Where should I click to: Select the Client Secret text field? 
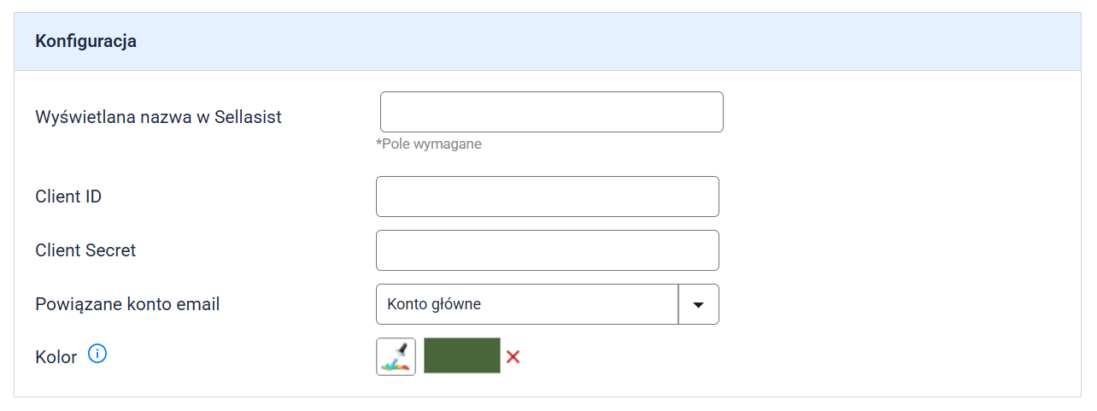(x=547, y=250)
